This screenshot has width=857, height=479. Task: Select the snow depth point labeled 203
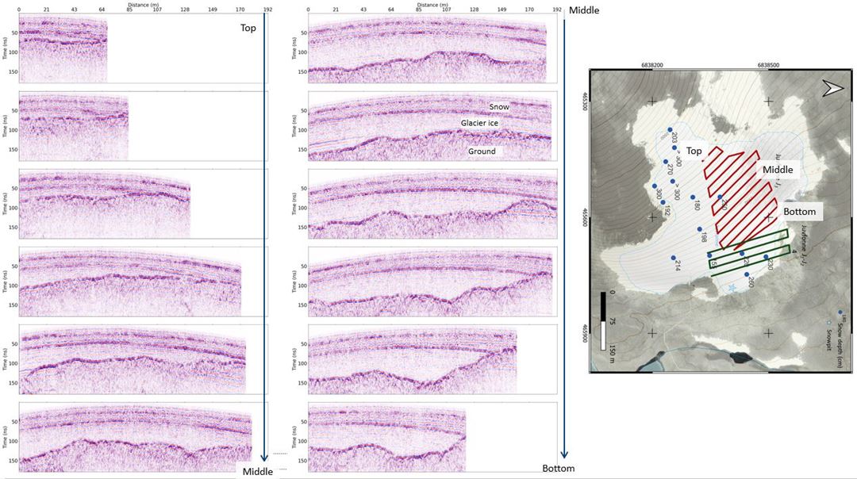click(670, 130)
